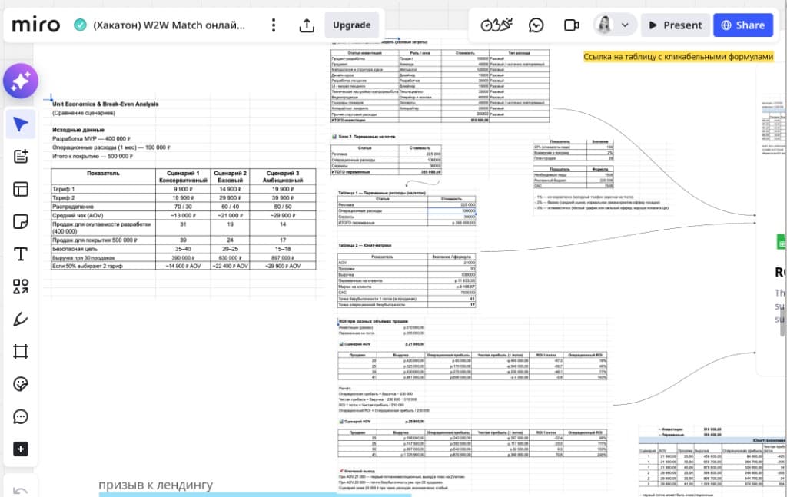
Task: Open the templates tool in left toolbar
Action: pos(21,189)
